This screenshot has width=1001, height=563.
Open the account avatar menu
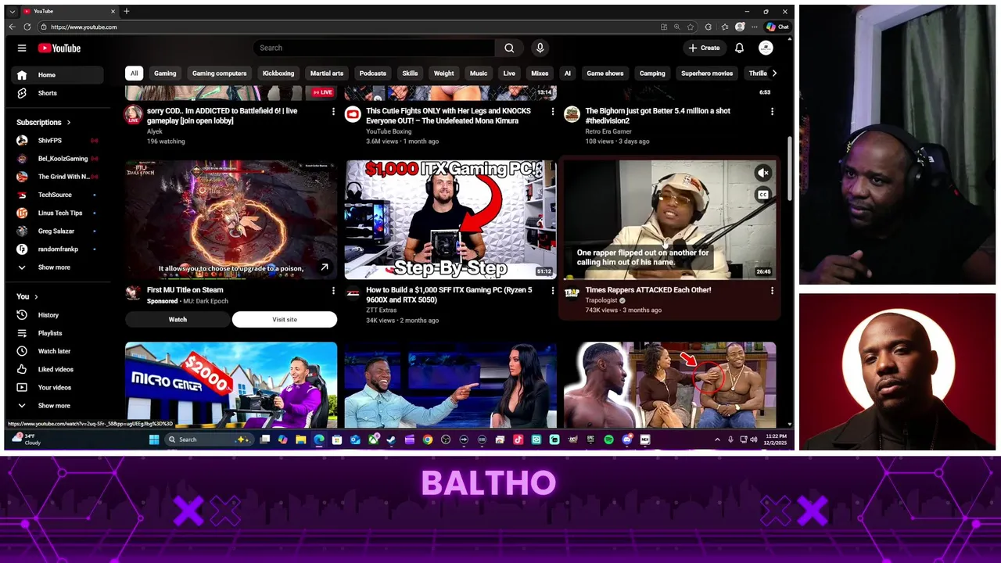[x=766, y=48]
